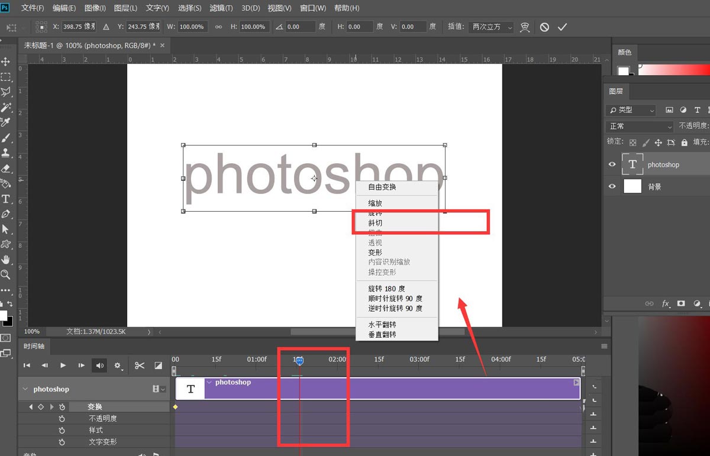Open the 文件(F) menu
Screen dimensions: 710x456
click(33, 8)
